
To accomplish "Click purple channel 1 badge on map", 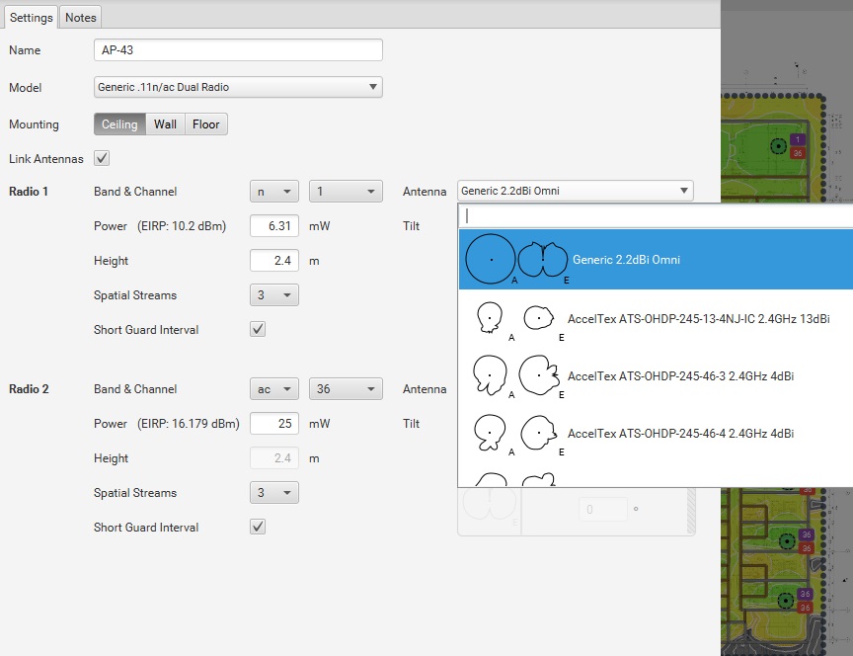I will 798,140.
